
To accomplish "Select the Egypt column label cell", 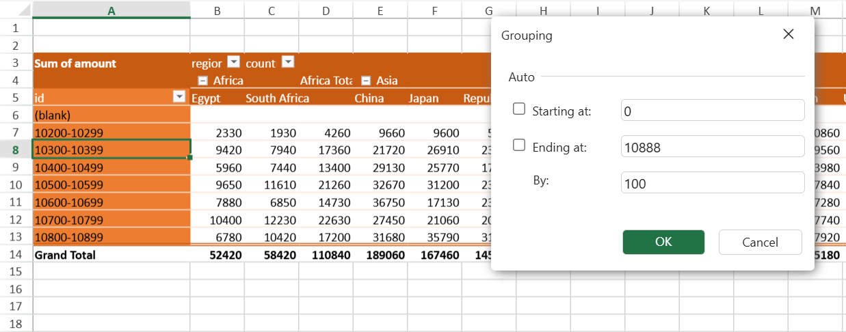I will (217, 98).
